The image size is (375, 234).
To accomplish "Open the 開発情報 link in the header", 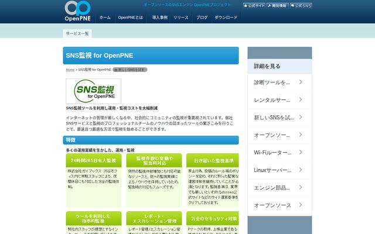I will [x=277, y=5].
